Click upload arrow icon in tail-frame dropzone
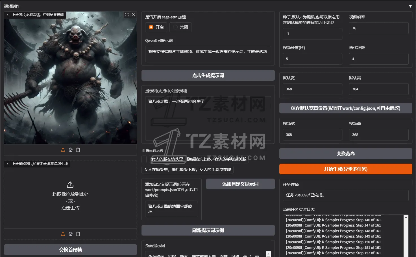This screenshot has width=416, height=257. (x=70, y=185)
